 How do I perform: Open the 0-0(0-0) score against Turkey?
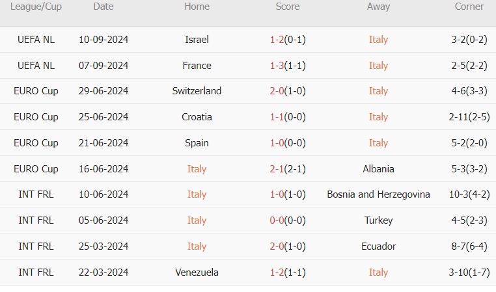[287, 220]
